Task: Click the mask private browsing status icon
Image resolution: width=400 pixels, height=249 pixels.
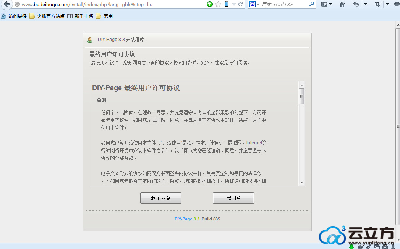Action: point(360,247)
